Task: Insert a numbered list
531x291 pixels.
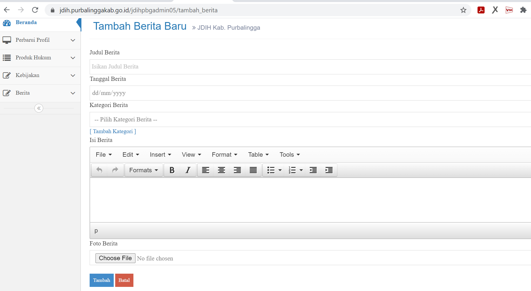Action: [x=292, y=170]
